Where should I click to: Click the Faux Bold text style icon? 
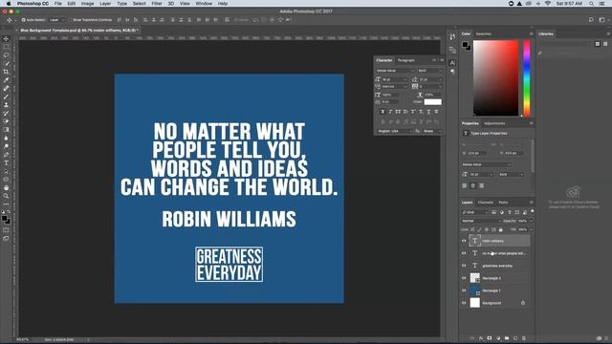[x=382, y=112]
